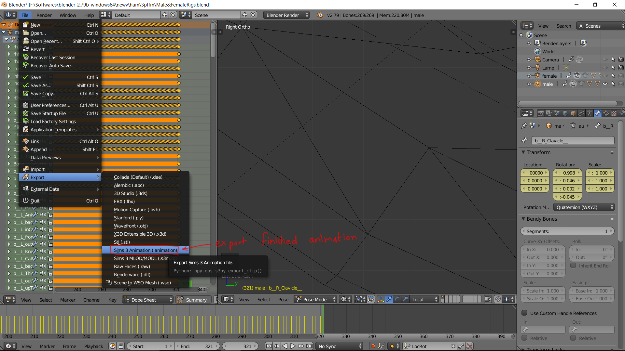
Task: Click the outliner horizontal scrollbar
Action: [568, 103]
